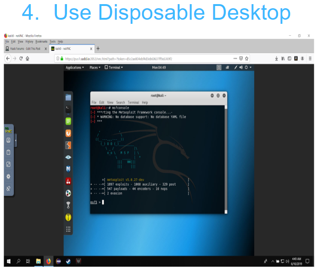Click the terminal vertical scrollbar
The width and height of the screenshot is (318, 273).
tap(226, 159)
